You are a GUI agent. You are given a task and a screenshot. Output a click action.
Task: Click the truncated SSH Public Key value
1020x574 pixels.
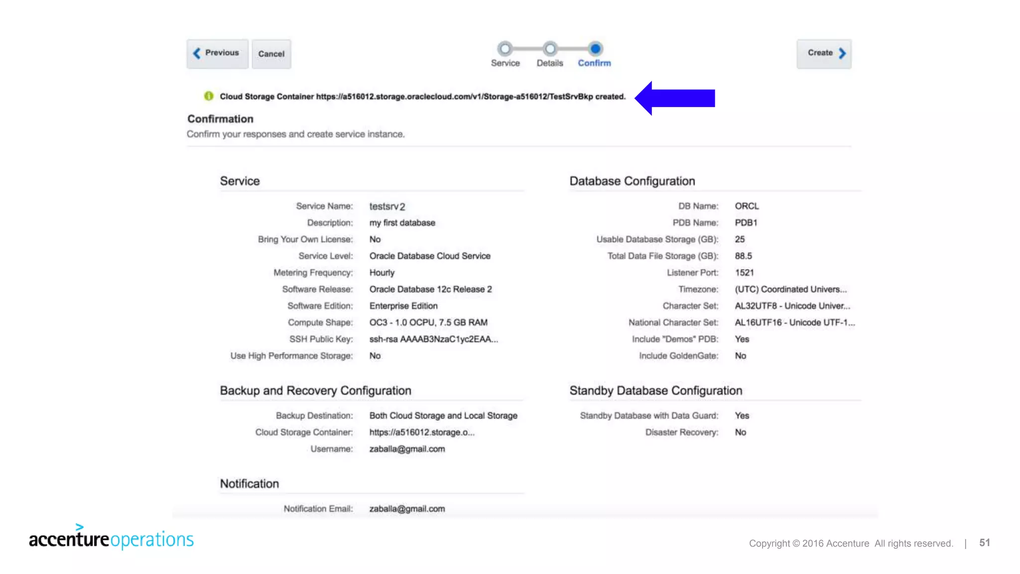(433, 339)
